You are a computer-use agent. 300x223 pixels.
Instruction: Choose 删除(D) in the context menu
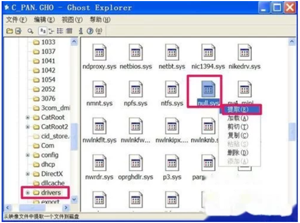click(x=238, y=153)
